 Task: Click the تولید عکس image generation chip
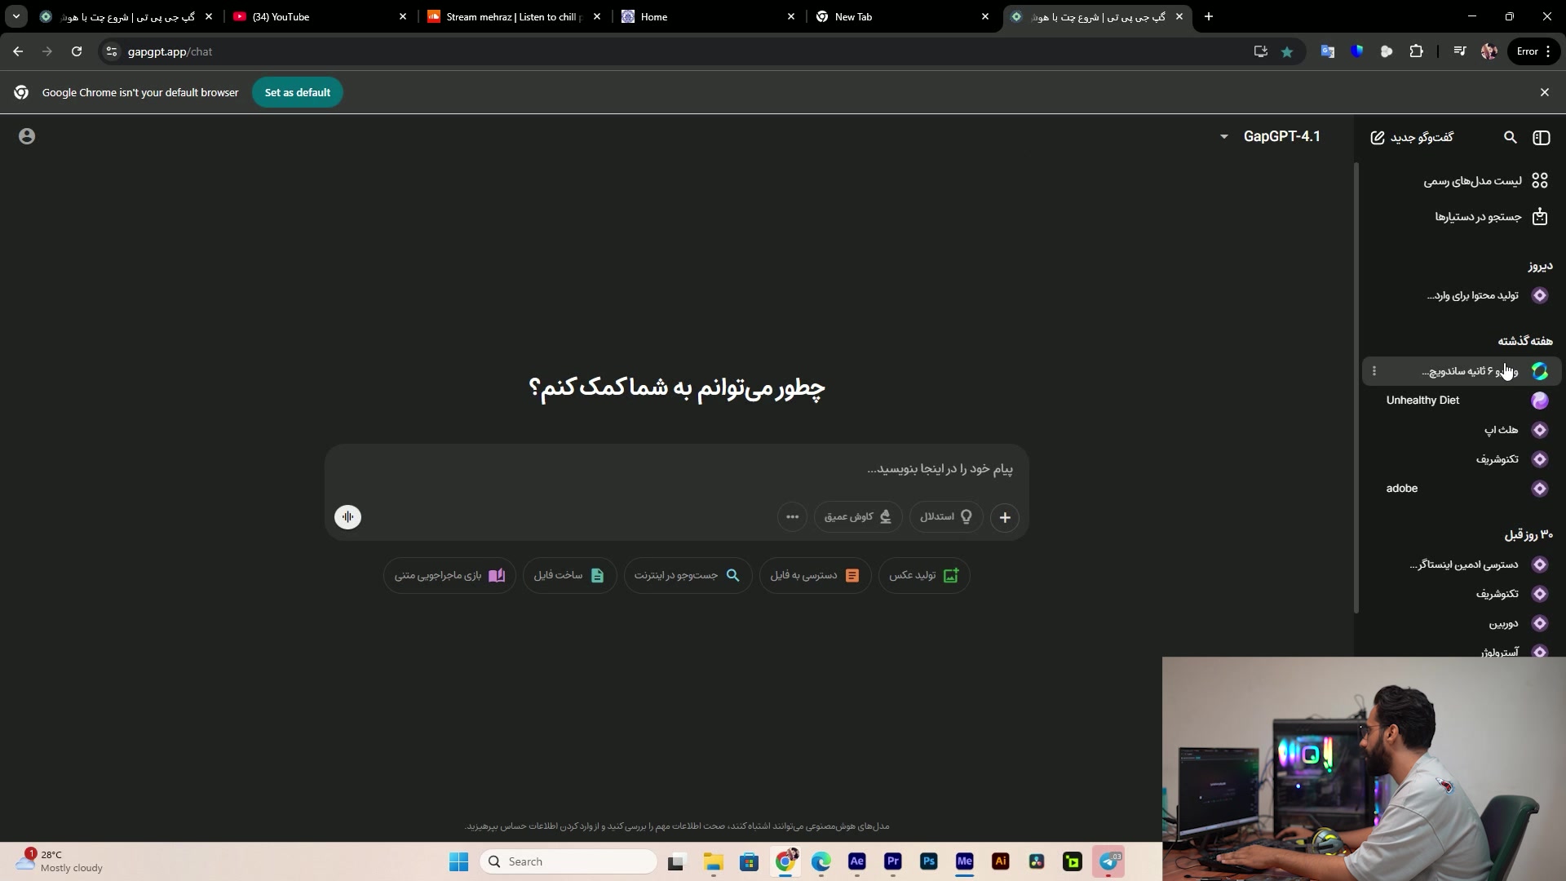point(923,575)
